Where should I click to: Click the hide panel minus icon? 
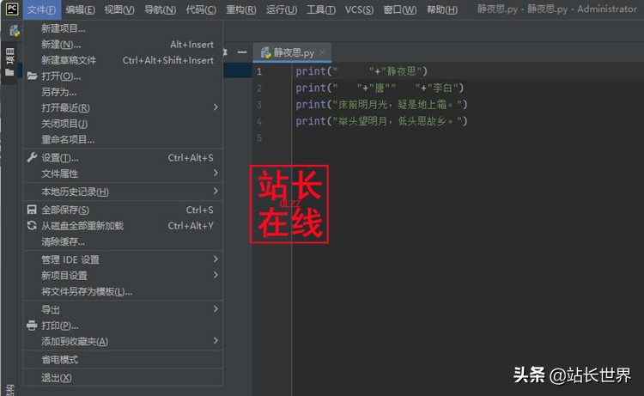click(242, 52)
